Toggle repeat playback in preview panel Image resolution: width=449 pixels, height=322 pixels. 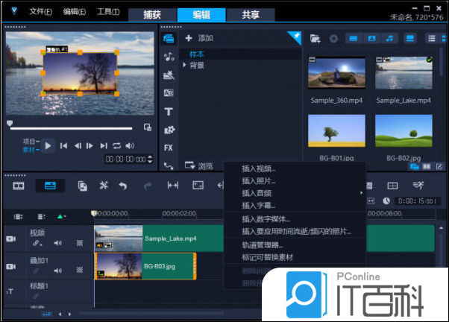coord(116,145)
